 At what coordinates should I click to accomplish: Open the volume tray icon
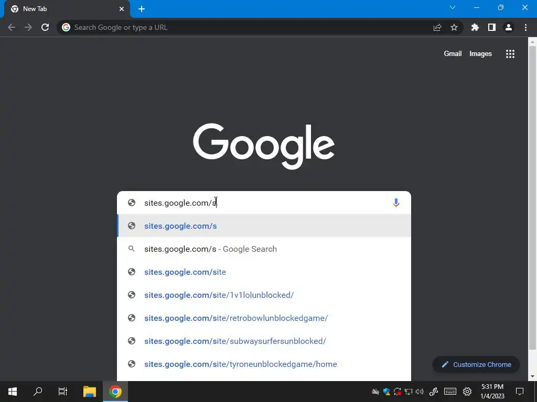[x=420, y=392]
